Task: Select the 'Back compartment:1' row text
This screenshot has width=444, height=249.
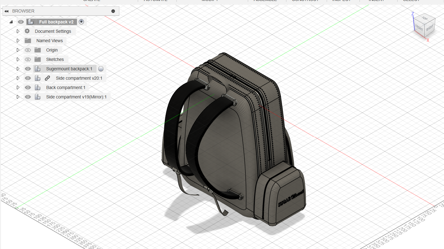Action: (66, 87)
